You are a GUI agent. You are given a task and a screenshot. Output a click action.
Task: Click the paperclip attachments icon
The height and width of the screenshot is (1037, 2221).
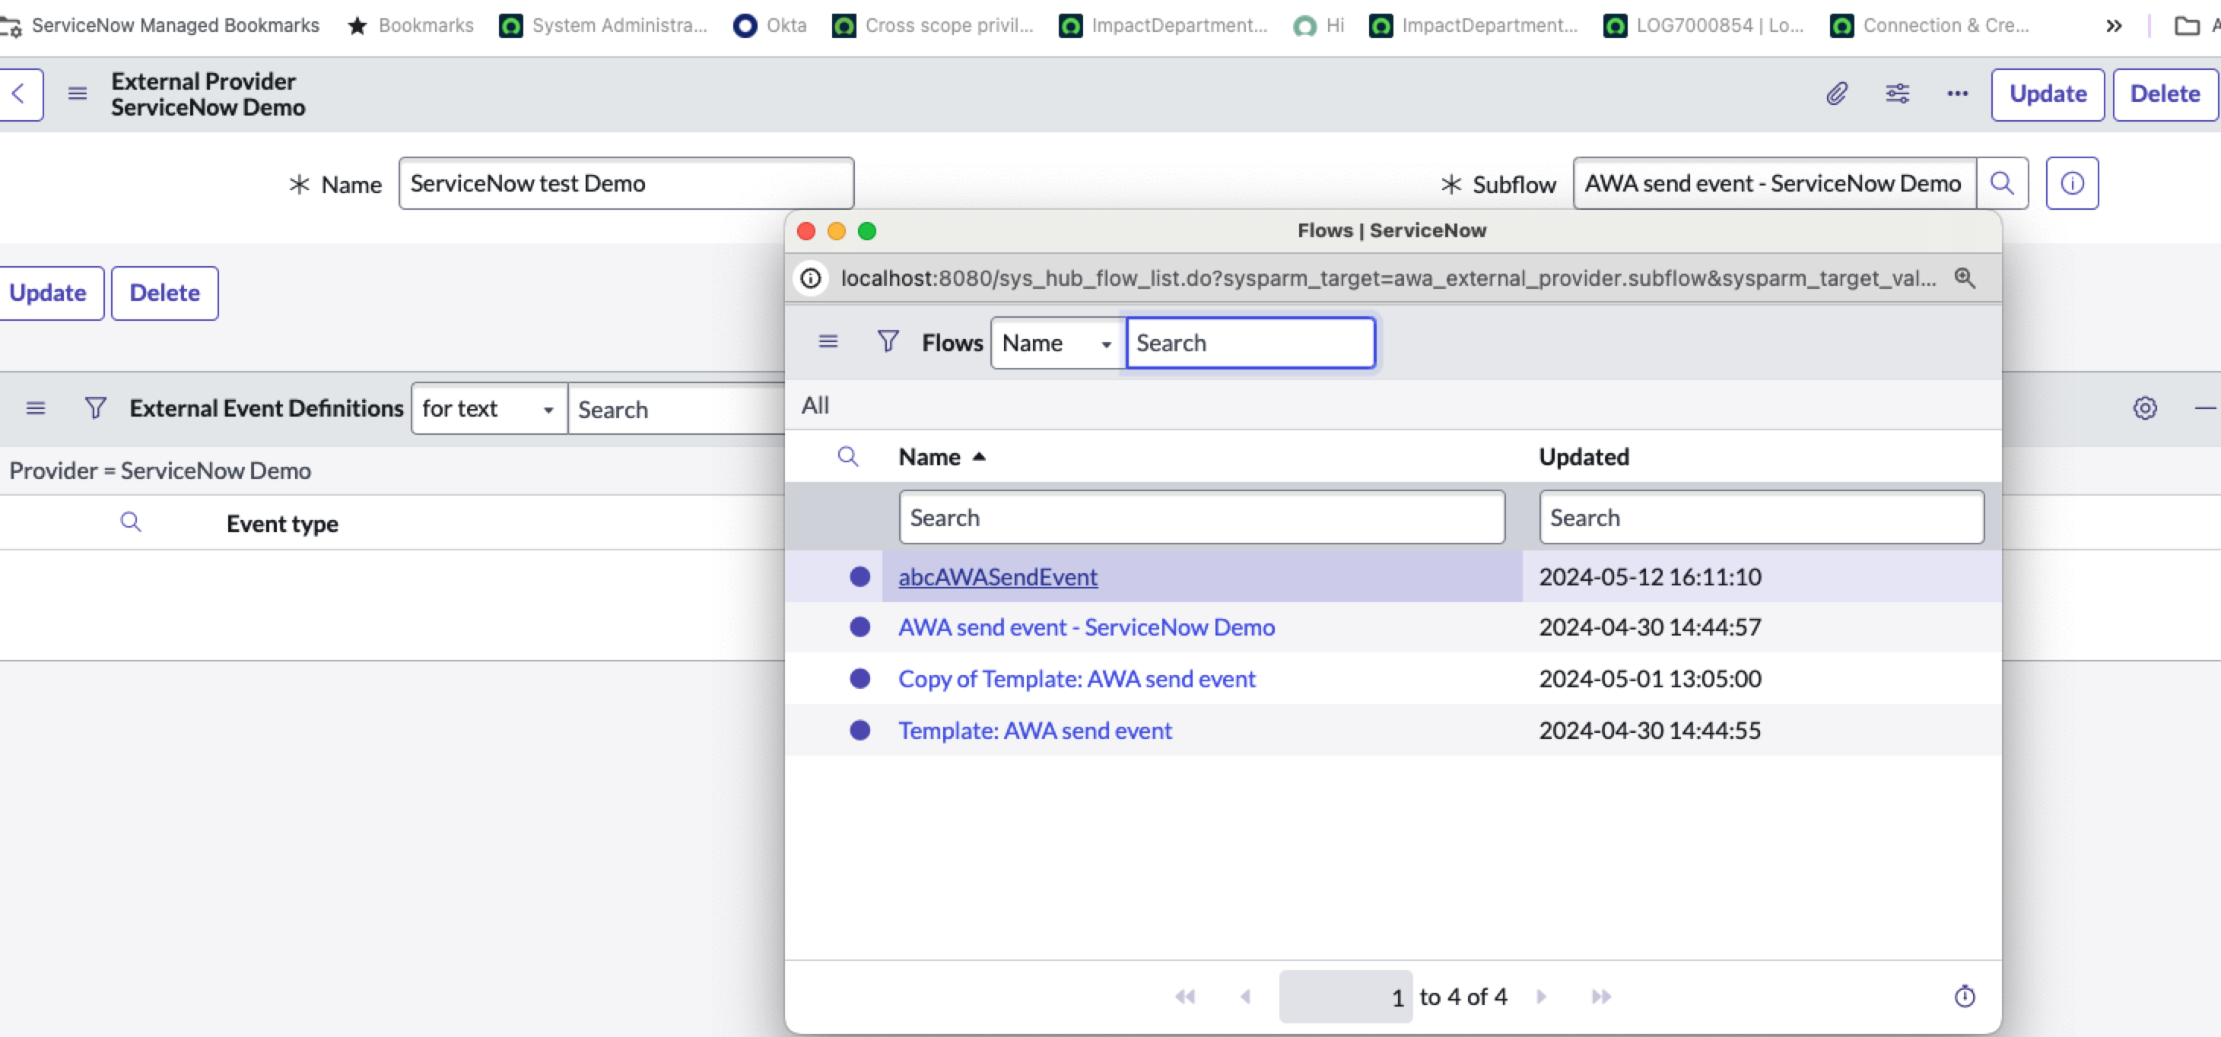pos(1838,93)
